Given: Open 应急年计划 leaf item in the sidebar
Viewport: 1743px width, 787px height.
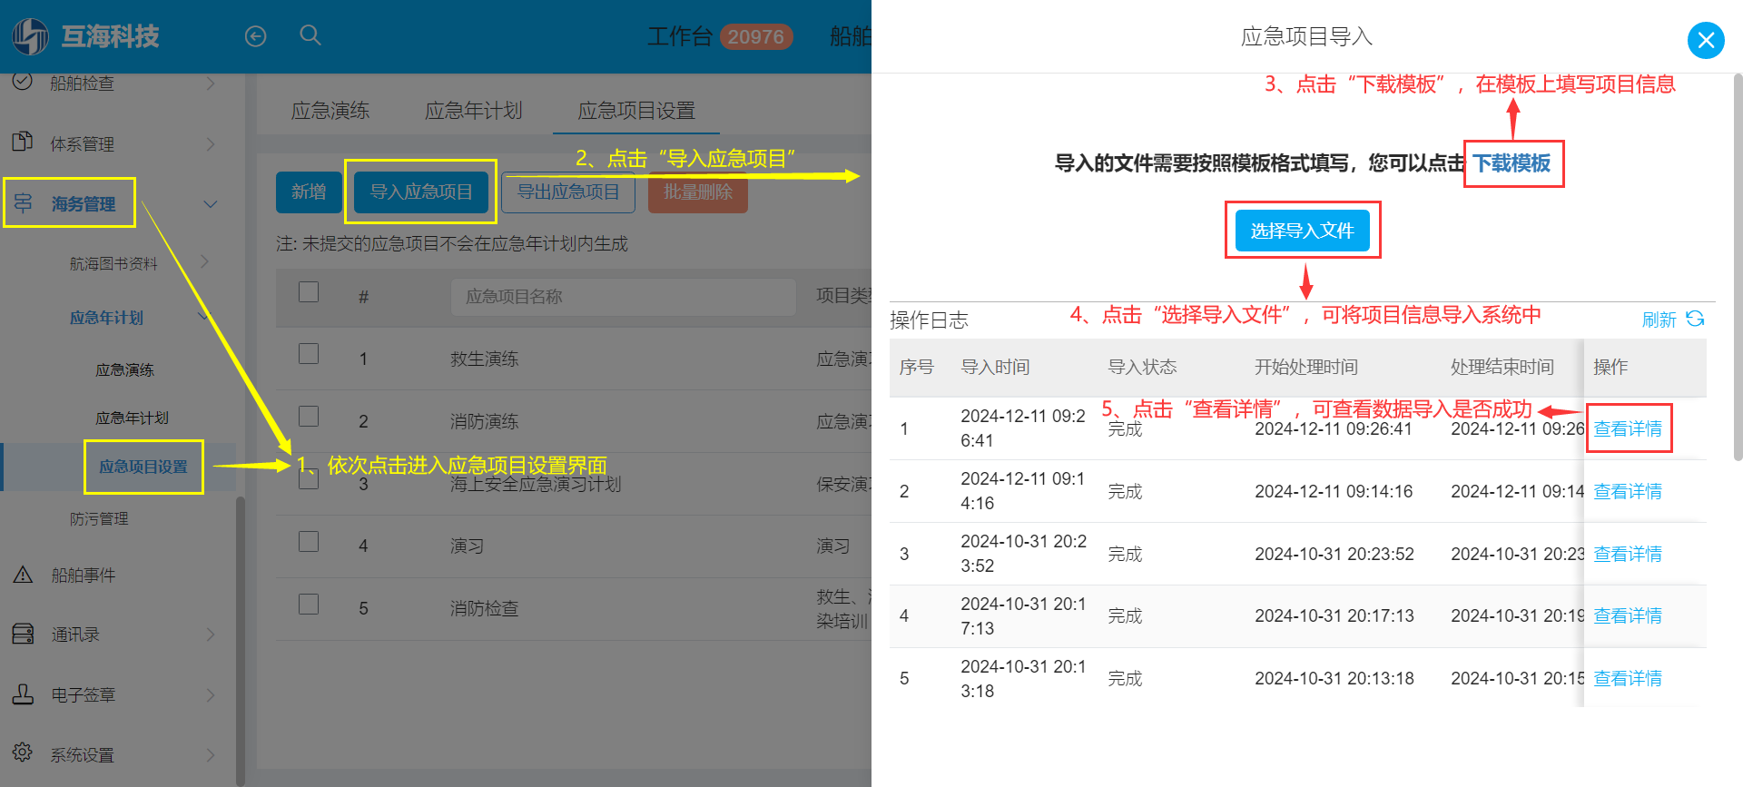Looking at the screenshot, I should click(133, 418).
